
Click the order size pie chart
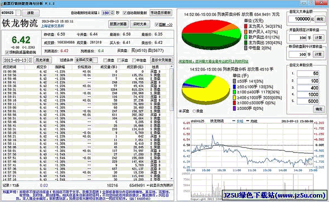(206, 90)
